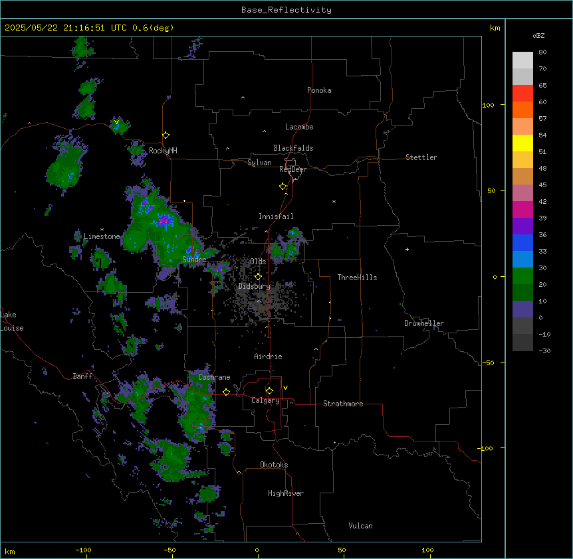Click the Innisfail city label

point(276,216)
